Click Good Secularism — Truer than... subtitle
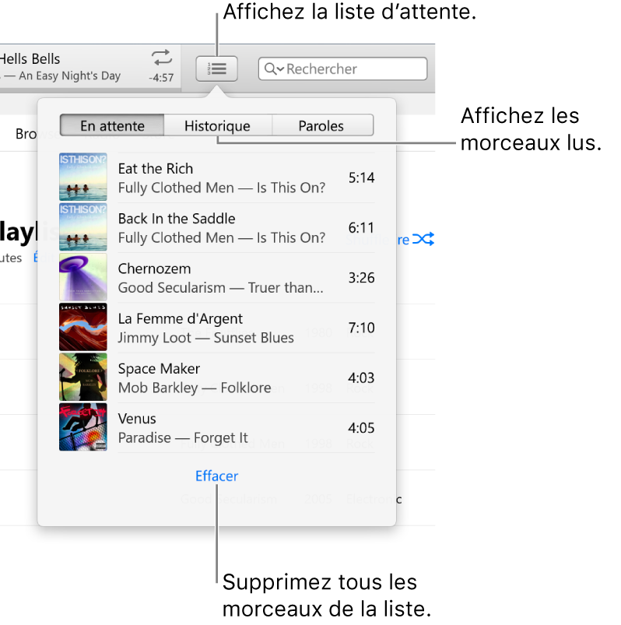Image resolution: width=621 pixels, height=625 pixels. (220, 288)
